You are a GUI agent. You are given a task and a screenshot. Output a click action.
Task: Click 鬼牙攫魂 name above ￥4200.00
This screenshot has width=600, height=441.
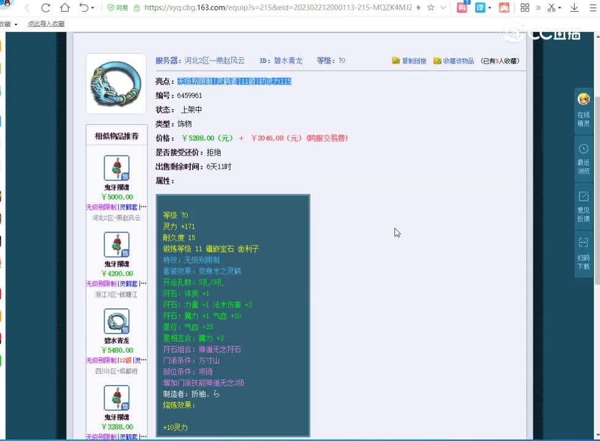117,264
